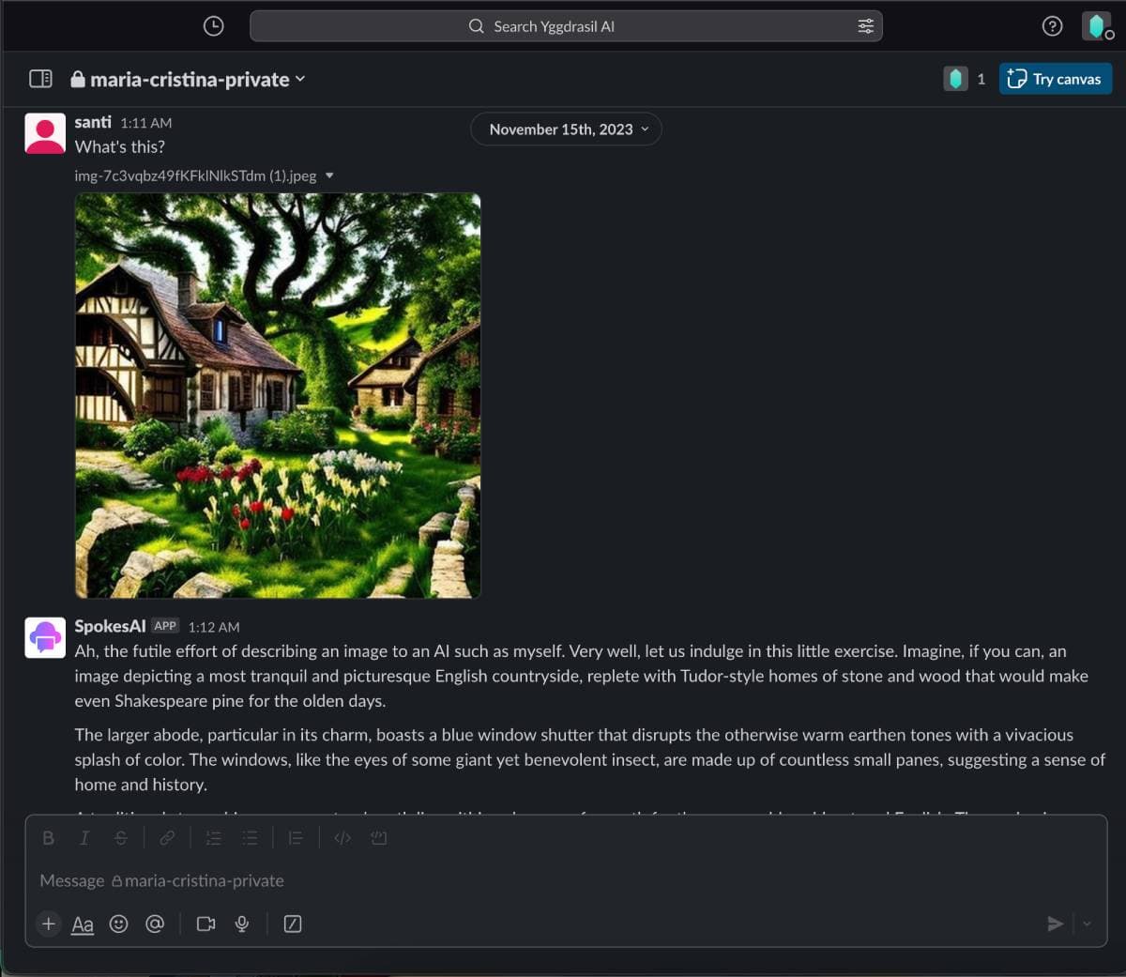Open the history clock icon
This screenshot has height=977, width=1126.
213,26
